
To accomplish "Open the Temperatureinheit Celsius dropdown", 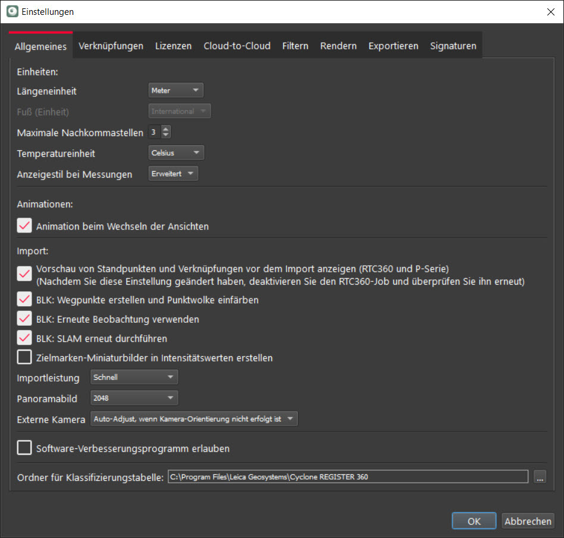I will [176, 153].
